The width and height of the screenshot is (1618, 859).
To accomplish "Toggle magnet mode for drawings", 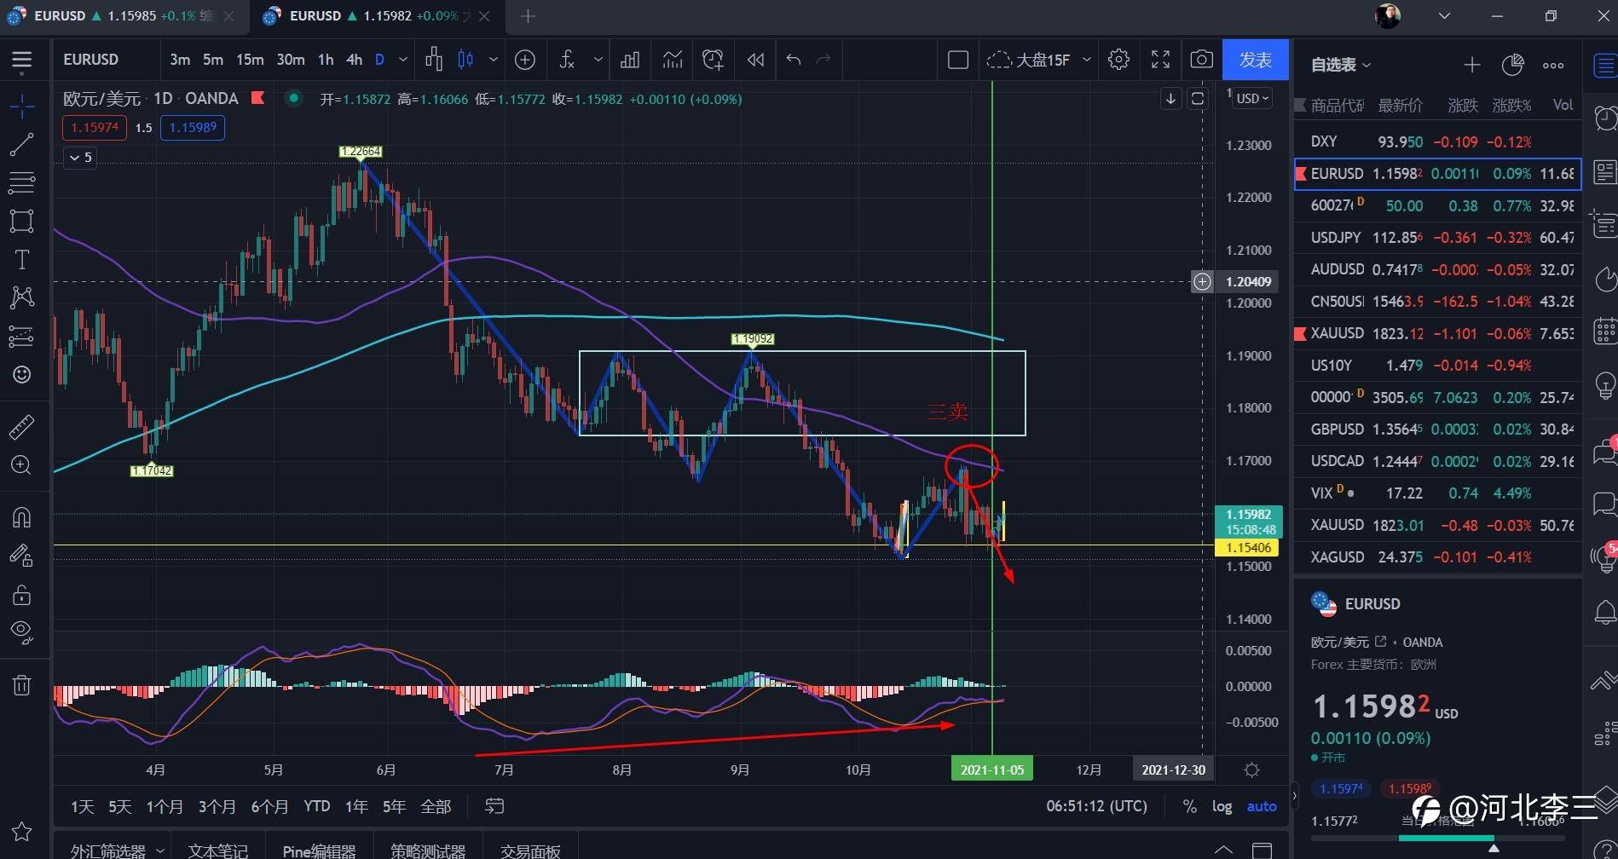I will pos(22,517).
